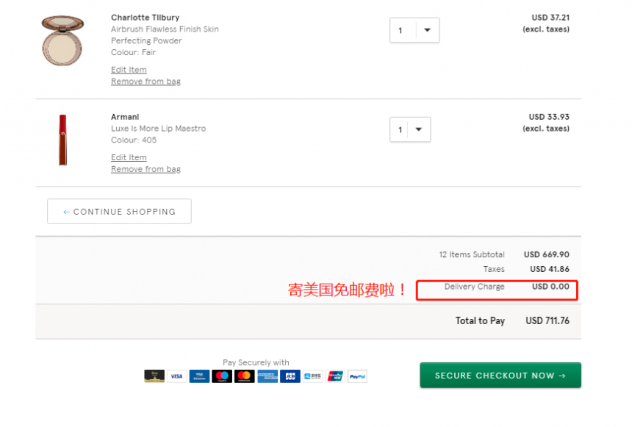The width and height of the screenshot is (632, 427).
Task: Proceed with Secure Checkout Now button
Action: (500, 376)
